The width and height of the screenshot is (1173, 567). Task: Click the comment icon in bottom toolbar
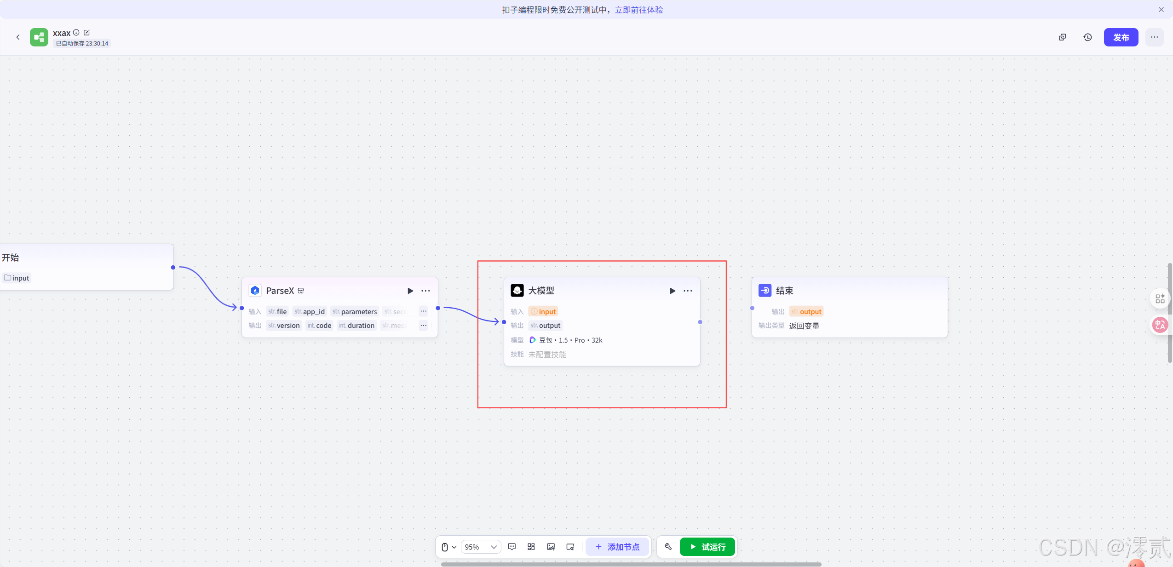pyautogui.click(x=512, y=547)
